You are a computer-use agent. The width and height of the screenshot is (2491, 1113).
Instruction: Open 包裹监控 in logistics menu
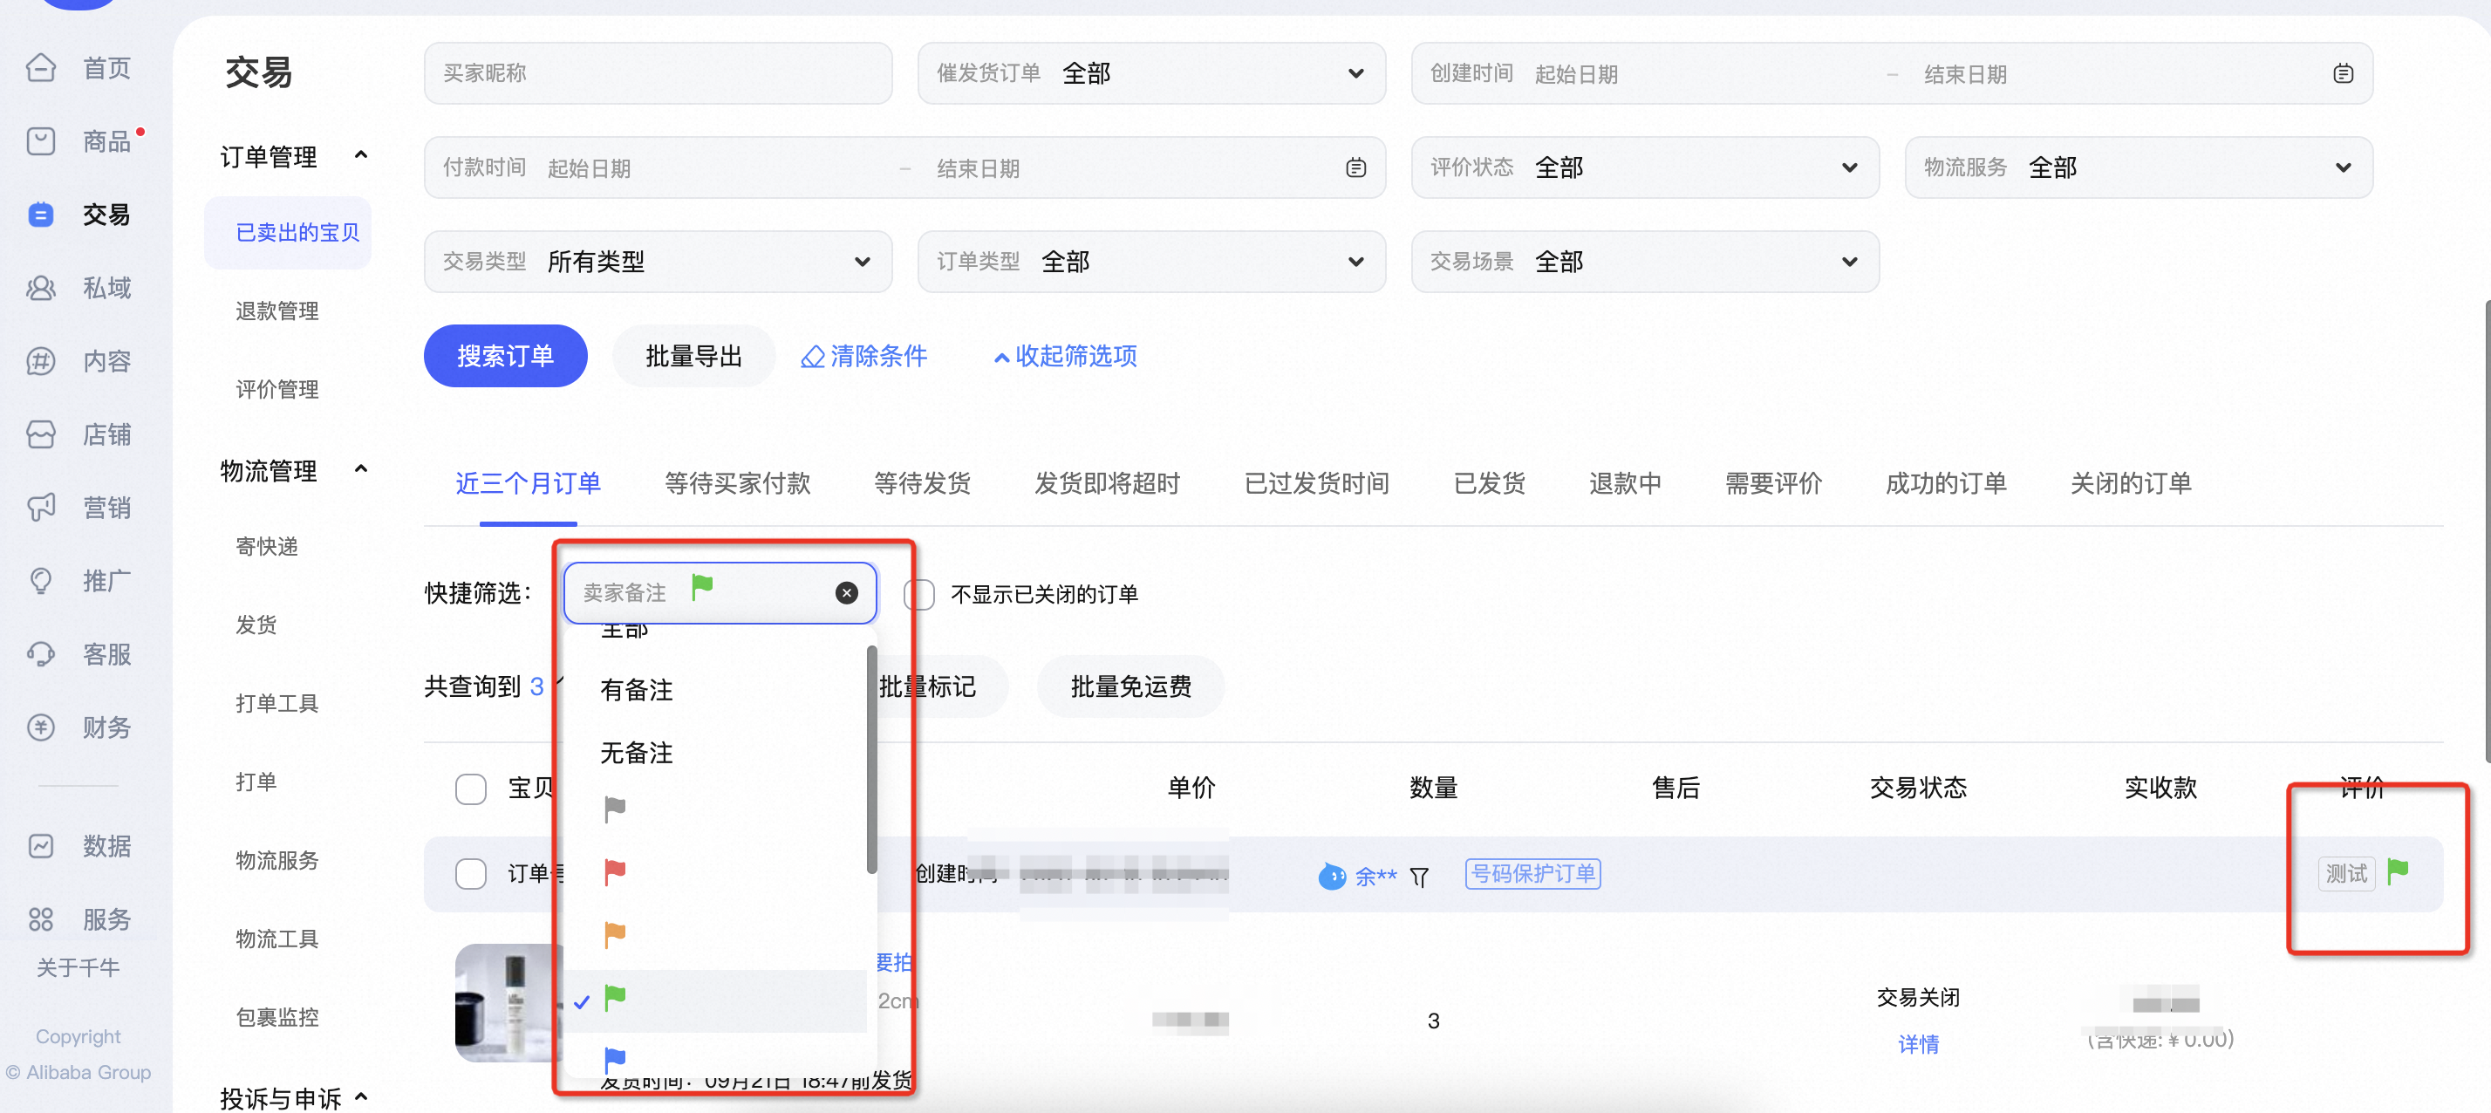coord(277,1018)
